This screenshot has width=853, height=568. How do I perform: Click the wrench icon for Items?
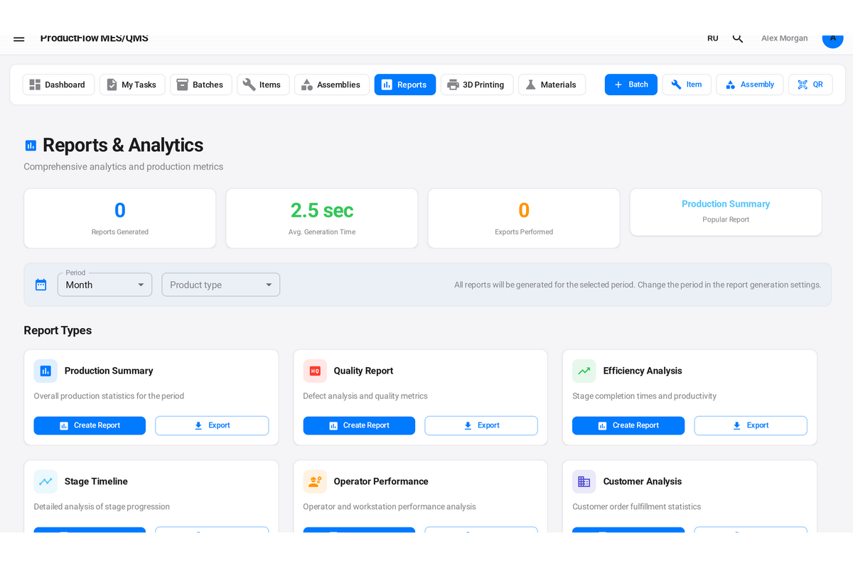tap(248, 84)
